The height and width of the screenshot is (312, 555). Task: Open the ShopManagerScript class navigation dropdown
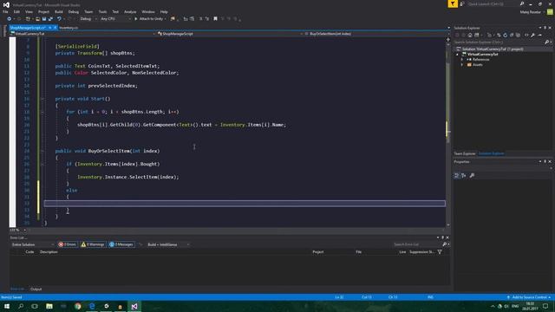pyautogui.click(x=230, y=34)
